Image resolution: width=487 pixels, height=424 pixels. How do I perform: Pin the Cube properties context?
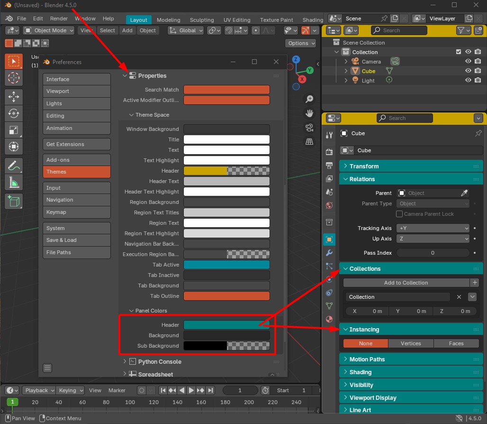click(x=478, y=133)
